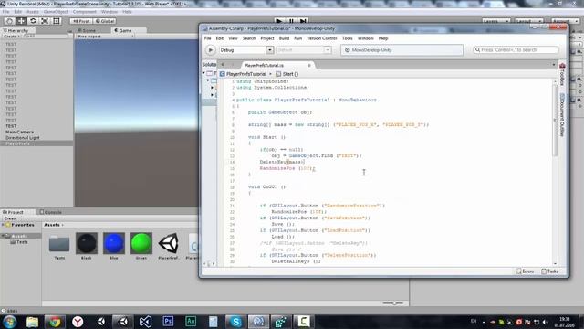Open MonoDevelop's File menu

coord(207,38)
